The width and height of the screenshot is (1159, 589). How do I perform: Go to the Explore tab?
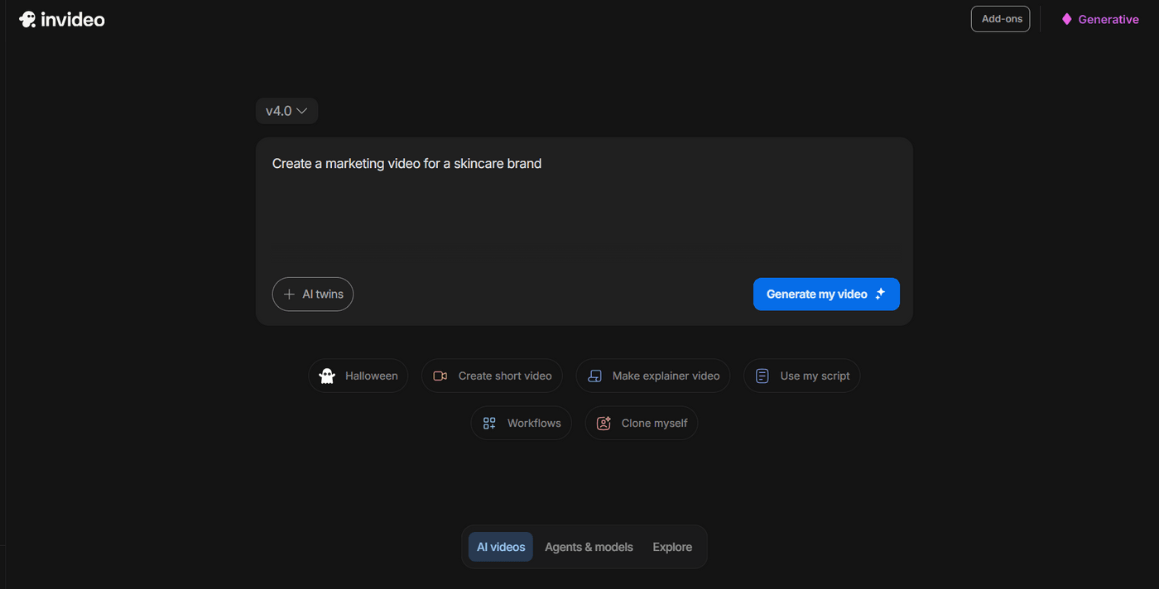click(672, 547)
